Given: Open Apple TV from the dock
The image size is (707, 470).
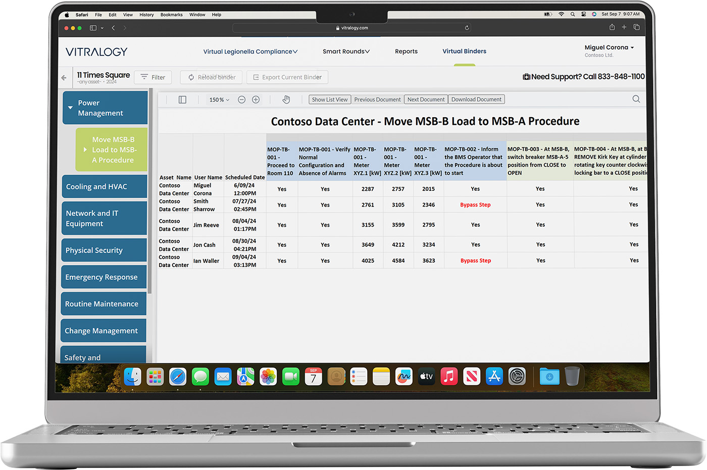Looking at the screenshot, I should 426,377.
